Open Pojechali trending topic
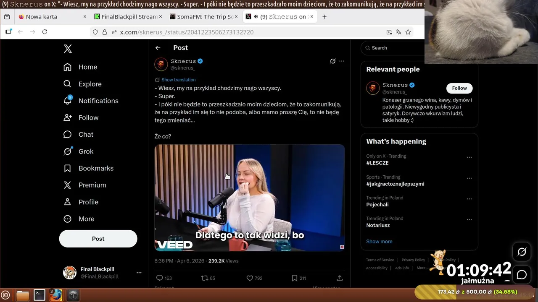 (x=377, y=205)
